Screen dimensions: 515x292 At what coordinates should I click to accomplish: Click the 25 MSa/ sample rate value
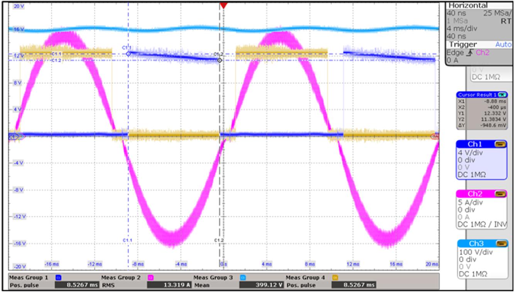(x=498, y=13)
